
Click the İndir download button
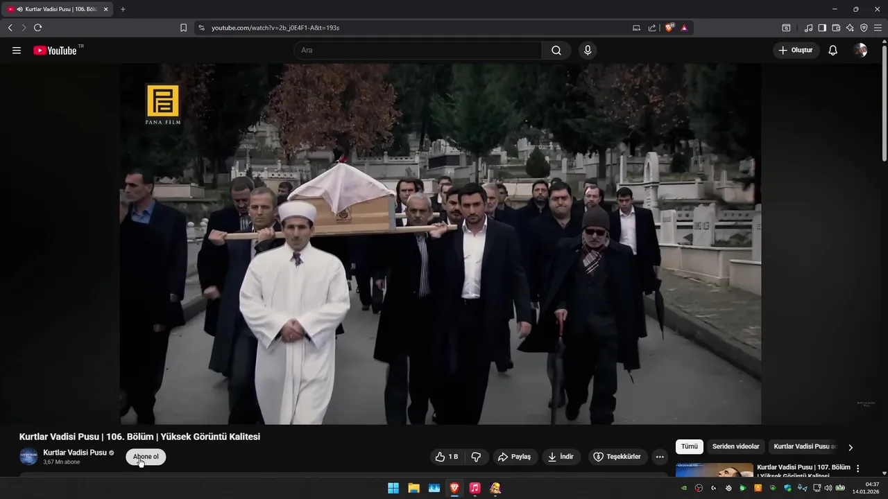tap(561, 457)
